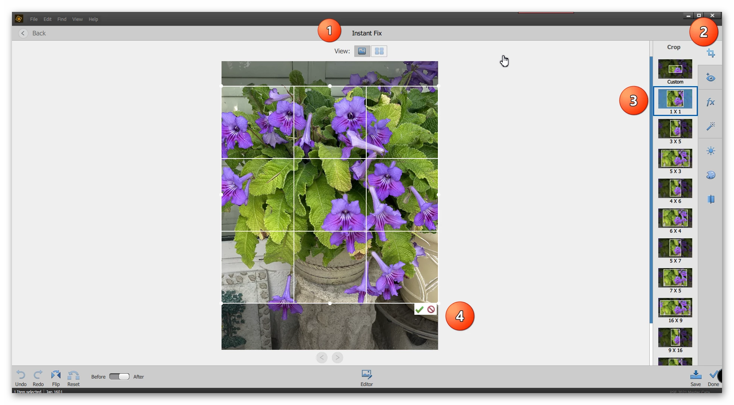Image resolution: width=734 pixels, height=405 pixels.
Task: Commit crop with green checkmark
Action: [x=419, y=310]
